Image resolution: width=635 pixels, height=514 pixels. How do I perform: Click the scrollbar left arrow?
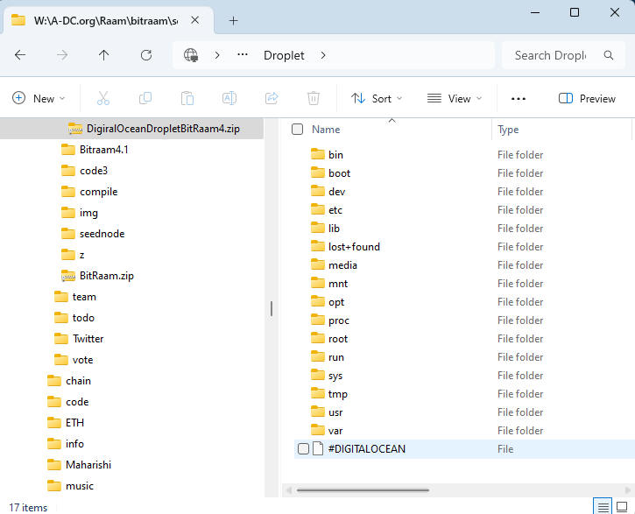(289, 490)
